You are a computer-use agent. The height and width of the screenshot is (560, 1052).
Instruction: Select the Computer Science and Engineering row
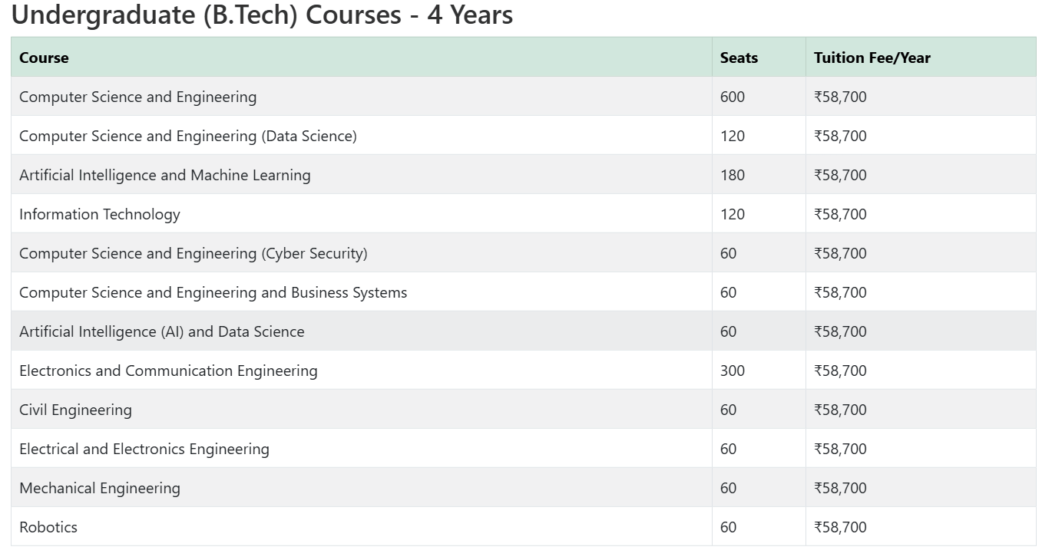[x=137, y=97]
